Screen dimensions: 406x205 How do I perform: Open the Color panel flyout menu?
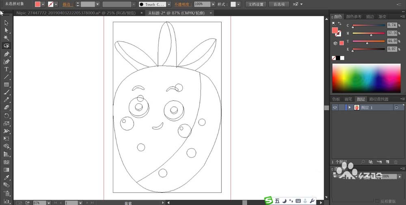403,17
